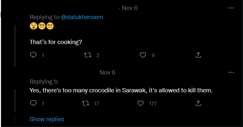
Task: Share the Sarawak crocodile tweet
Action: [198, 103]
